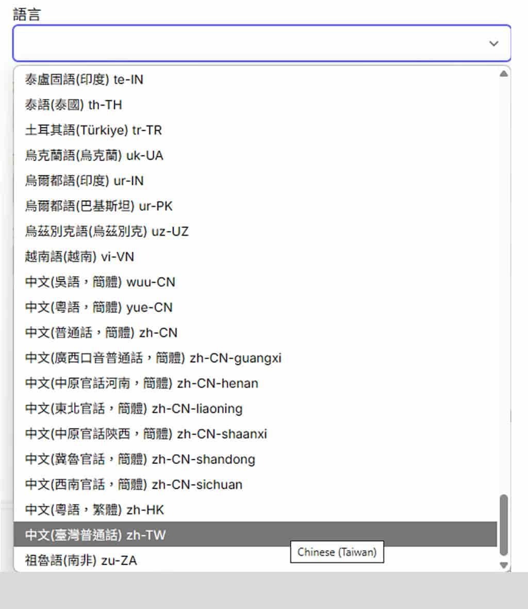This screenshot has height=609, width=528.
Task: Select highlighted 中文(臺灣普通話) zh-TW
Action: pos(255,535)
